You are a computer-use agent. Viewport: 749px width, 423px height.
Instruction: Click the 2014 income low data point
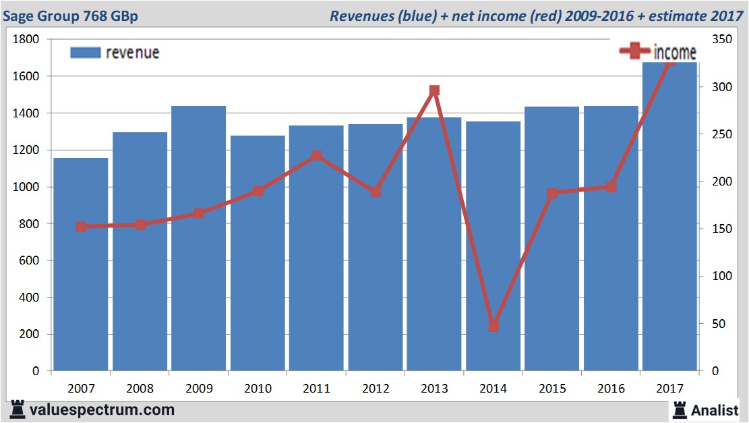pyautogui.click(x=494, y=327)
